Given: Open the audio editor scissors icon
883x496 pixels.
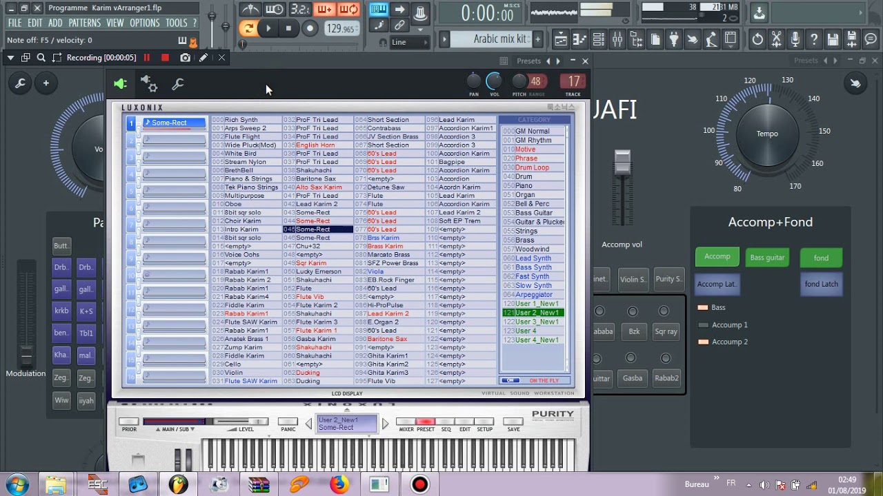Looking at the screenshot, I should tap(777, 40).
